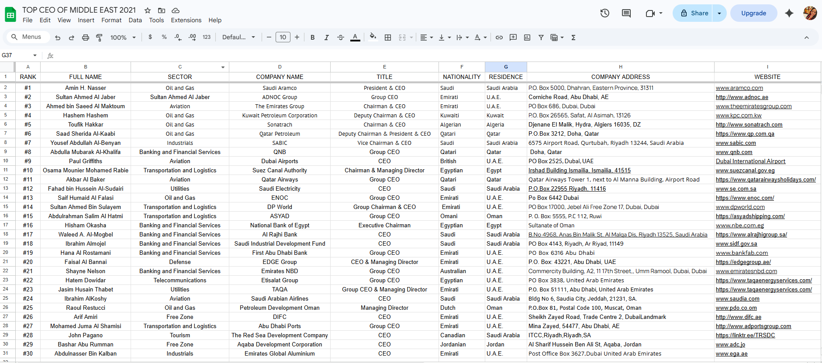This screenshot has width=822, height=363.
Task: Pick a cell fill color
Action: tap(373, 37)
